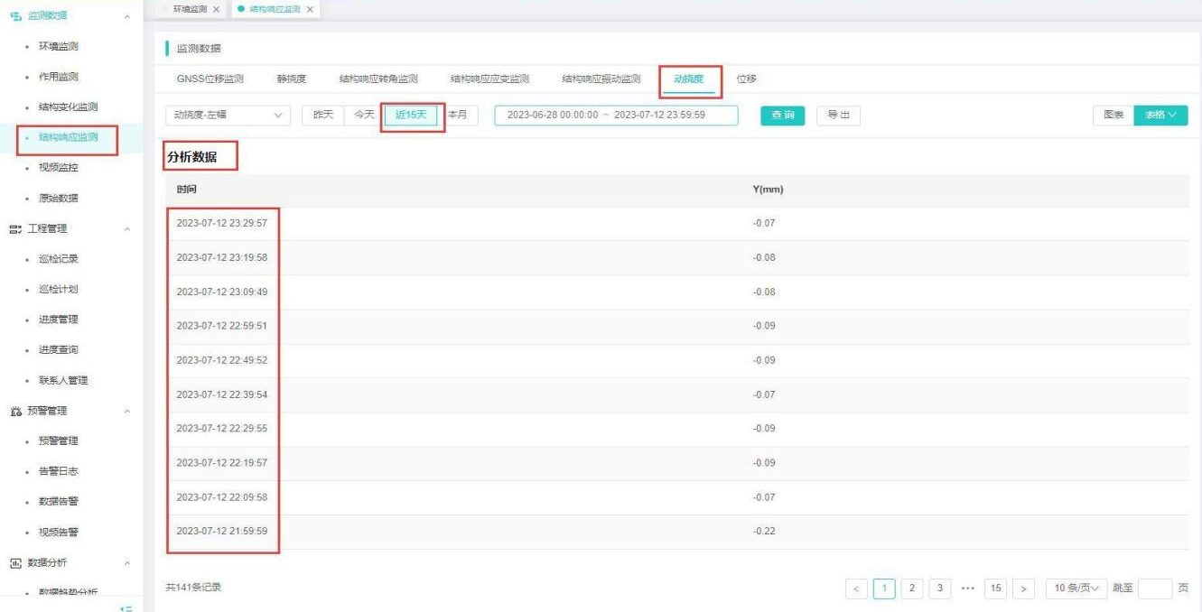Image resolution: width=1202 pixels, height=612 pixels.
Task: Select the 今天 time range option
Action: (x=363, y=116)
